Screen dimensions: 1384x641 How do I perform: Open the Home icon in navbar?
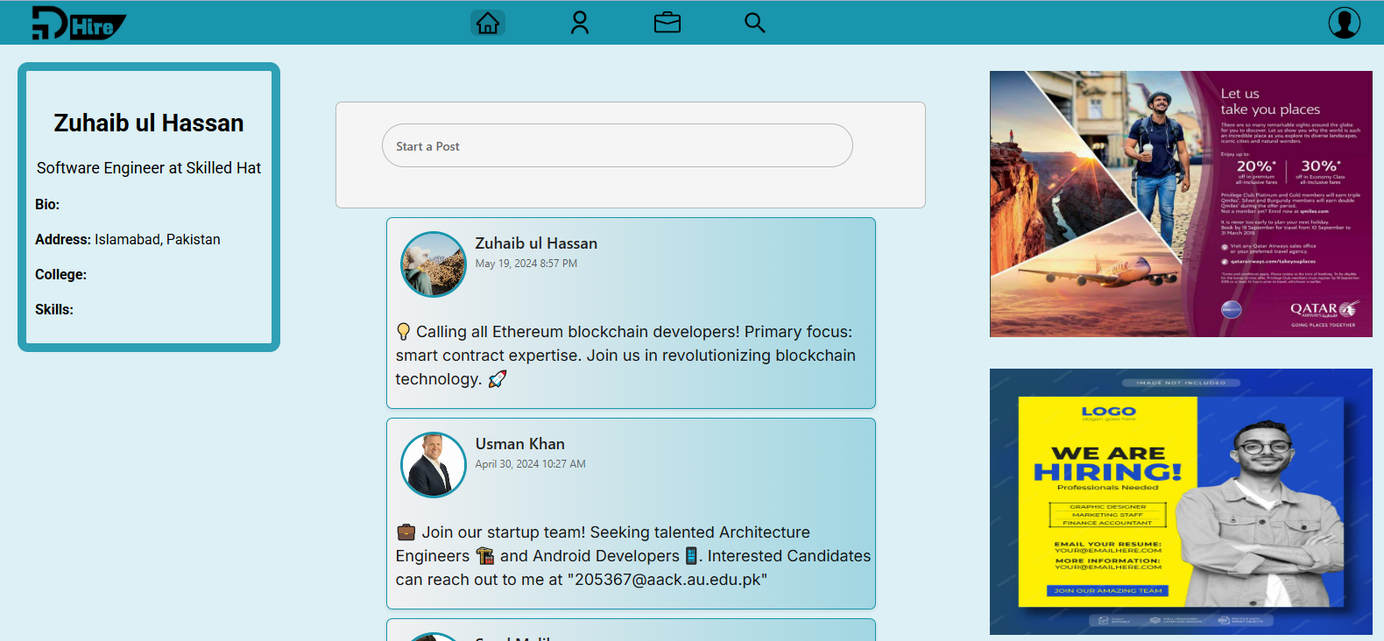click(488, 23)
